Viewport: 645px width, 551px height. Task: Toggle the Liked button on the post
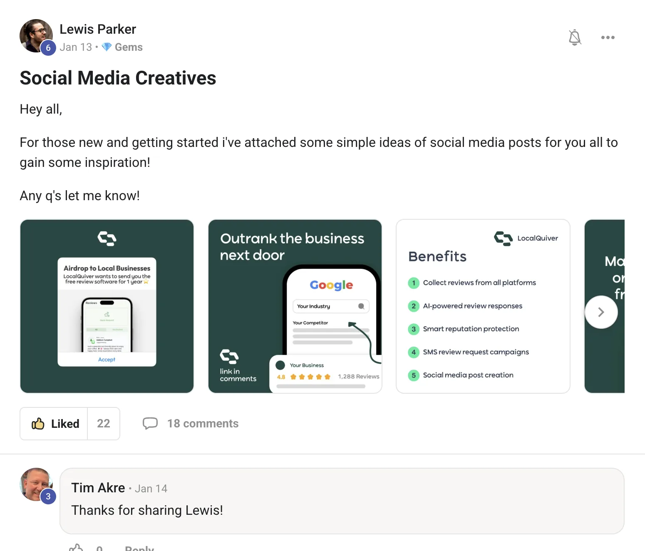click(x=54, y=424)
